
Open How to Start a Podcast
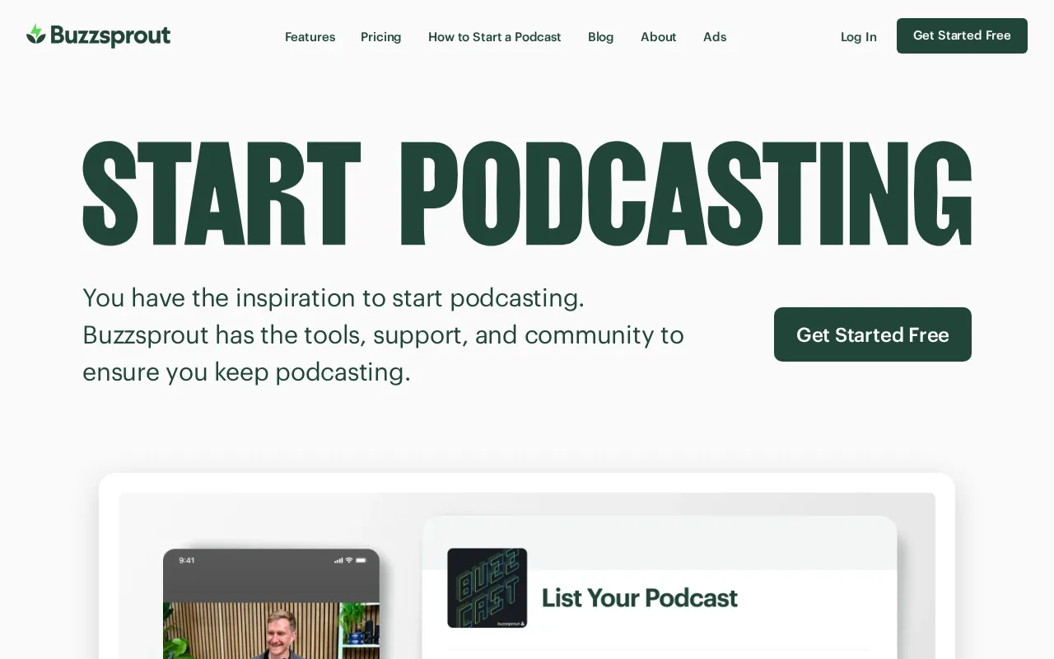click(494, 37)
